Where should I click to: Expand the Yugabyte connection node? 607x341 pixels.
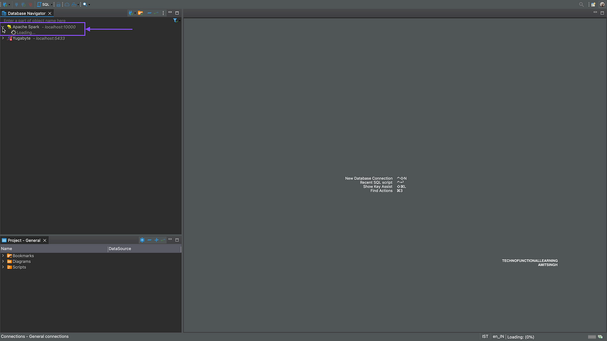3,38
